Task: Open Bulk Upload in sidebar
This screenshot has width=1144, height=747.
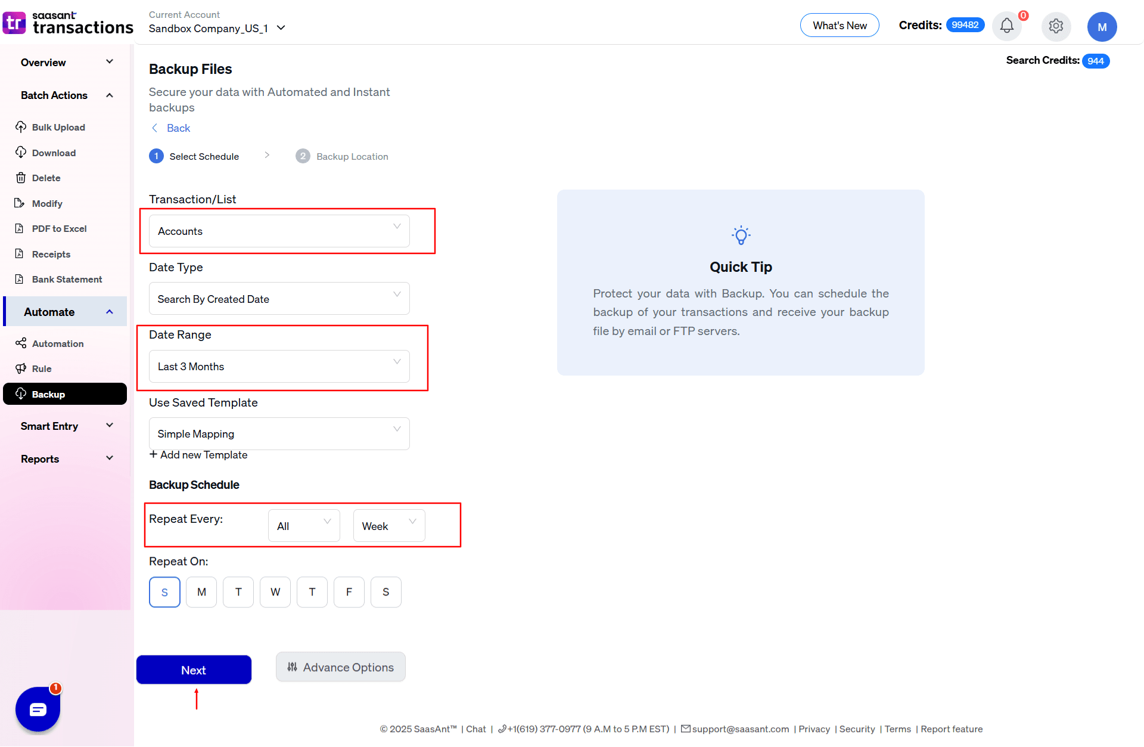Action: pos(58,127)
